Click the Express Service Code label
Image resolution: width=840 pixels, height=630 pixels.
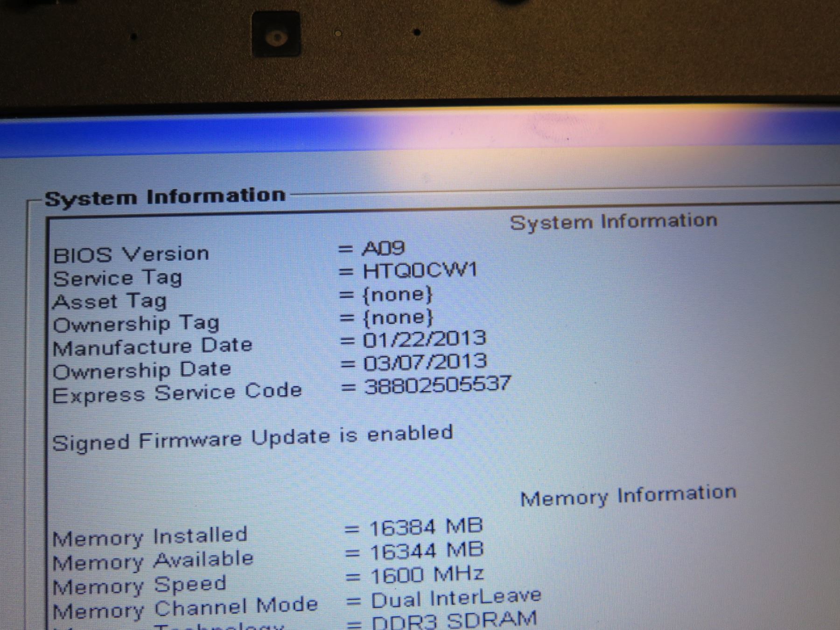[x=177, y=393]
